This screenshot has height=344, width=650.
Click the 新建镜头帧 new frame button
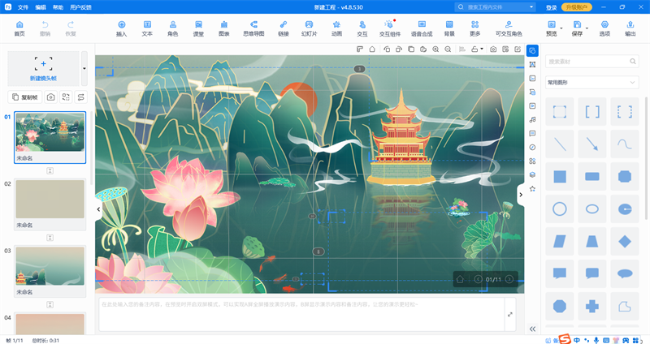tap(44, 68)
